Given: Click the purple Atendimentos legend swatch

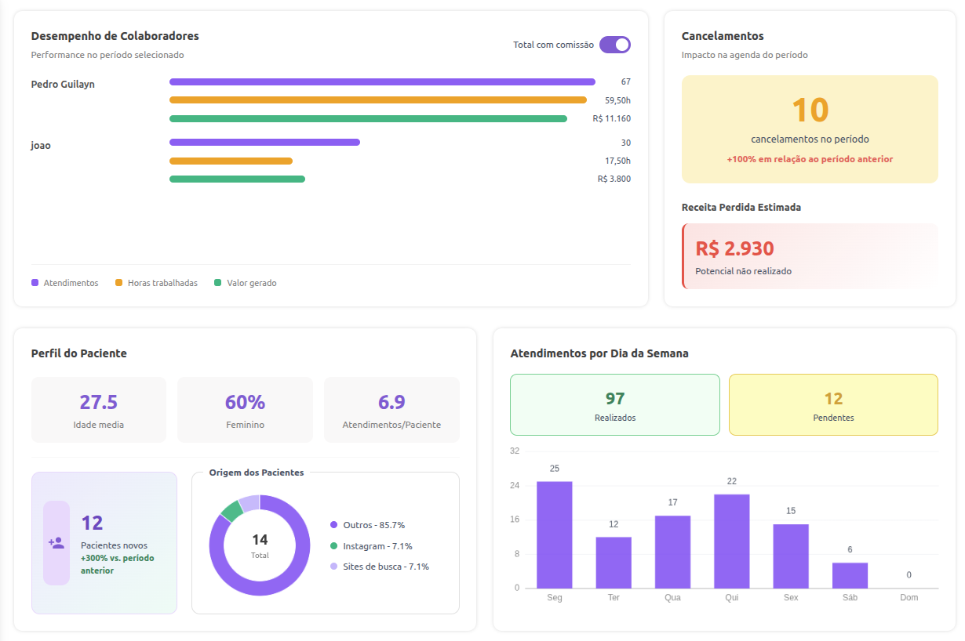Looking at the screenshot, I should click(35, 283).
